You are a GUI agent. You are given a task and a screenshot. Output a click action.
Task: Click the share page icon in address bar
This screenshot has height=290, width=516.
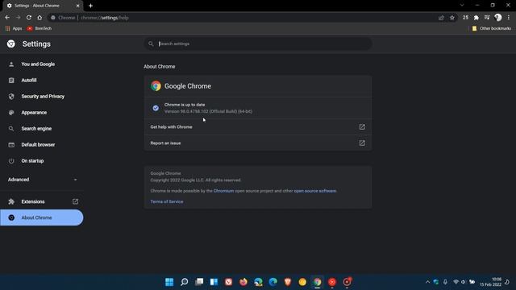coord(441,18)
